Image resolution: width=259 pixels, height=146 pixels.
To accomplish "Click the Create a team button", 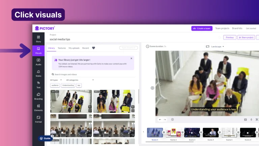I will tap(202, 28).
